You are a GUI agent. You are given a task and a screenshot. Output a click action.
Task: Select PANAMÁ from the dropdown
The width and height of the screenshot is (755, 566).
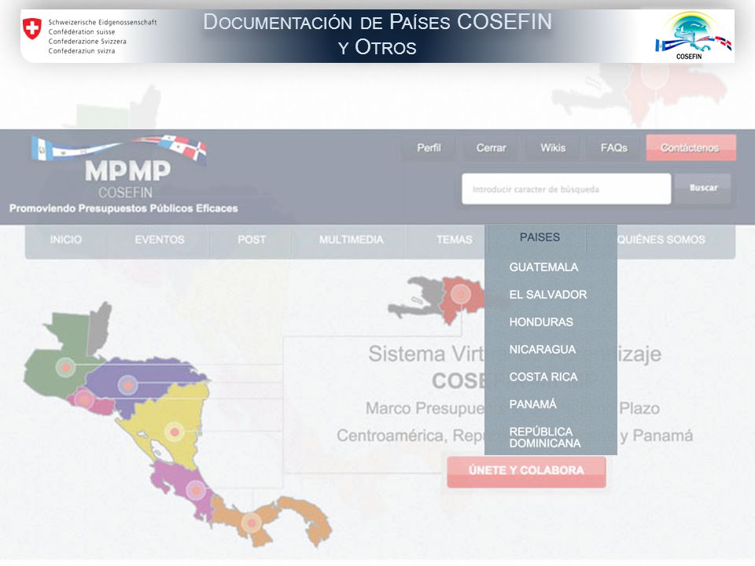click(x=532, y=404)
